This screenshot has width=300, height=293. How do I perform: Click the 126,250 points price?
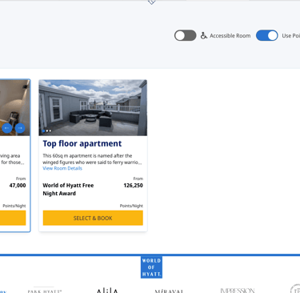point(133,186)
